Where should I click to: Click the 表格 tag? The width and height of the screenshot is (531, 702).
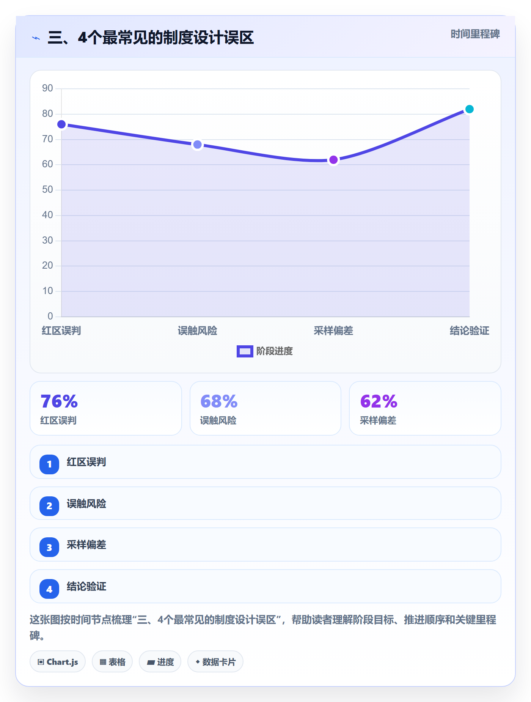(112, 662)
